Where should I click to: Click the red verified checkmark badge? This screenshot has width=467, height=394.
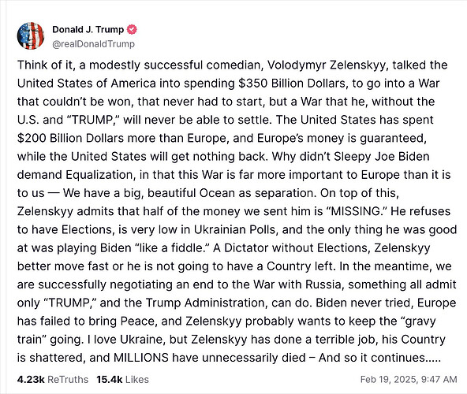[x=132, y=29]
